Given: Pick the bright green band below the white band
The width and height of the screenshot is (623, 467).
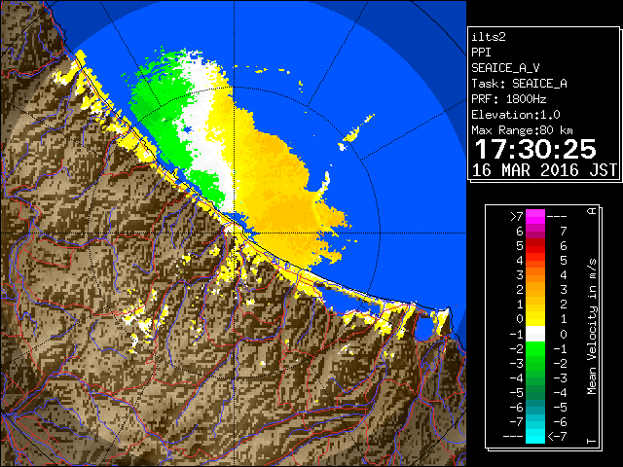Looking at the screenshot, I should (535, 348).
